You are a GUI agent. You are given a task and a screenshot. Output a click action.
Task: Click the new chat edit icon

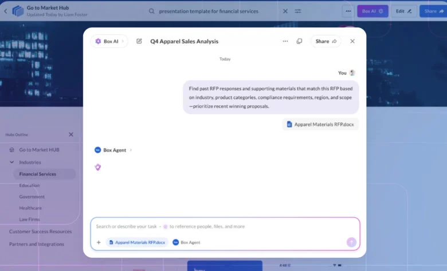point(139,41)
